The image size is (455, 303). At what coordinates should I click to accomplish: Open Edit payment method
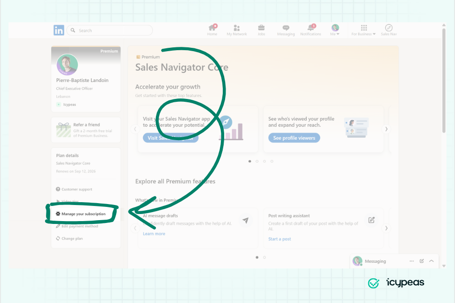tap(80, 226)
